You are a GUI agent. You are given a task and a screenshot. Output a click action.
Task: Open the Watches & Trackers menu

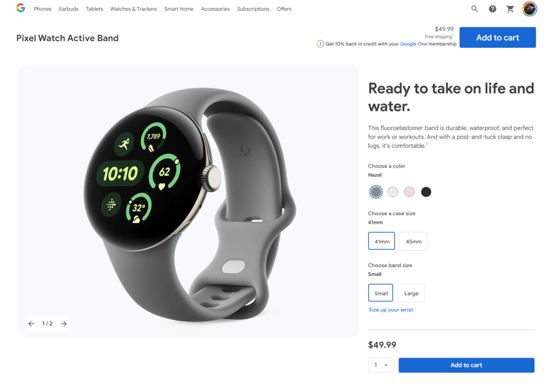point(133,9)
